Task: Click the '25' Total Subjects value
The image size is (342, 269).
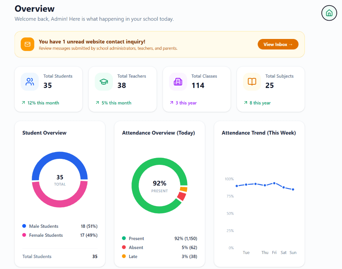Action: click(x=270, y=85)
